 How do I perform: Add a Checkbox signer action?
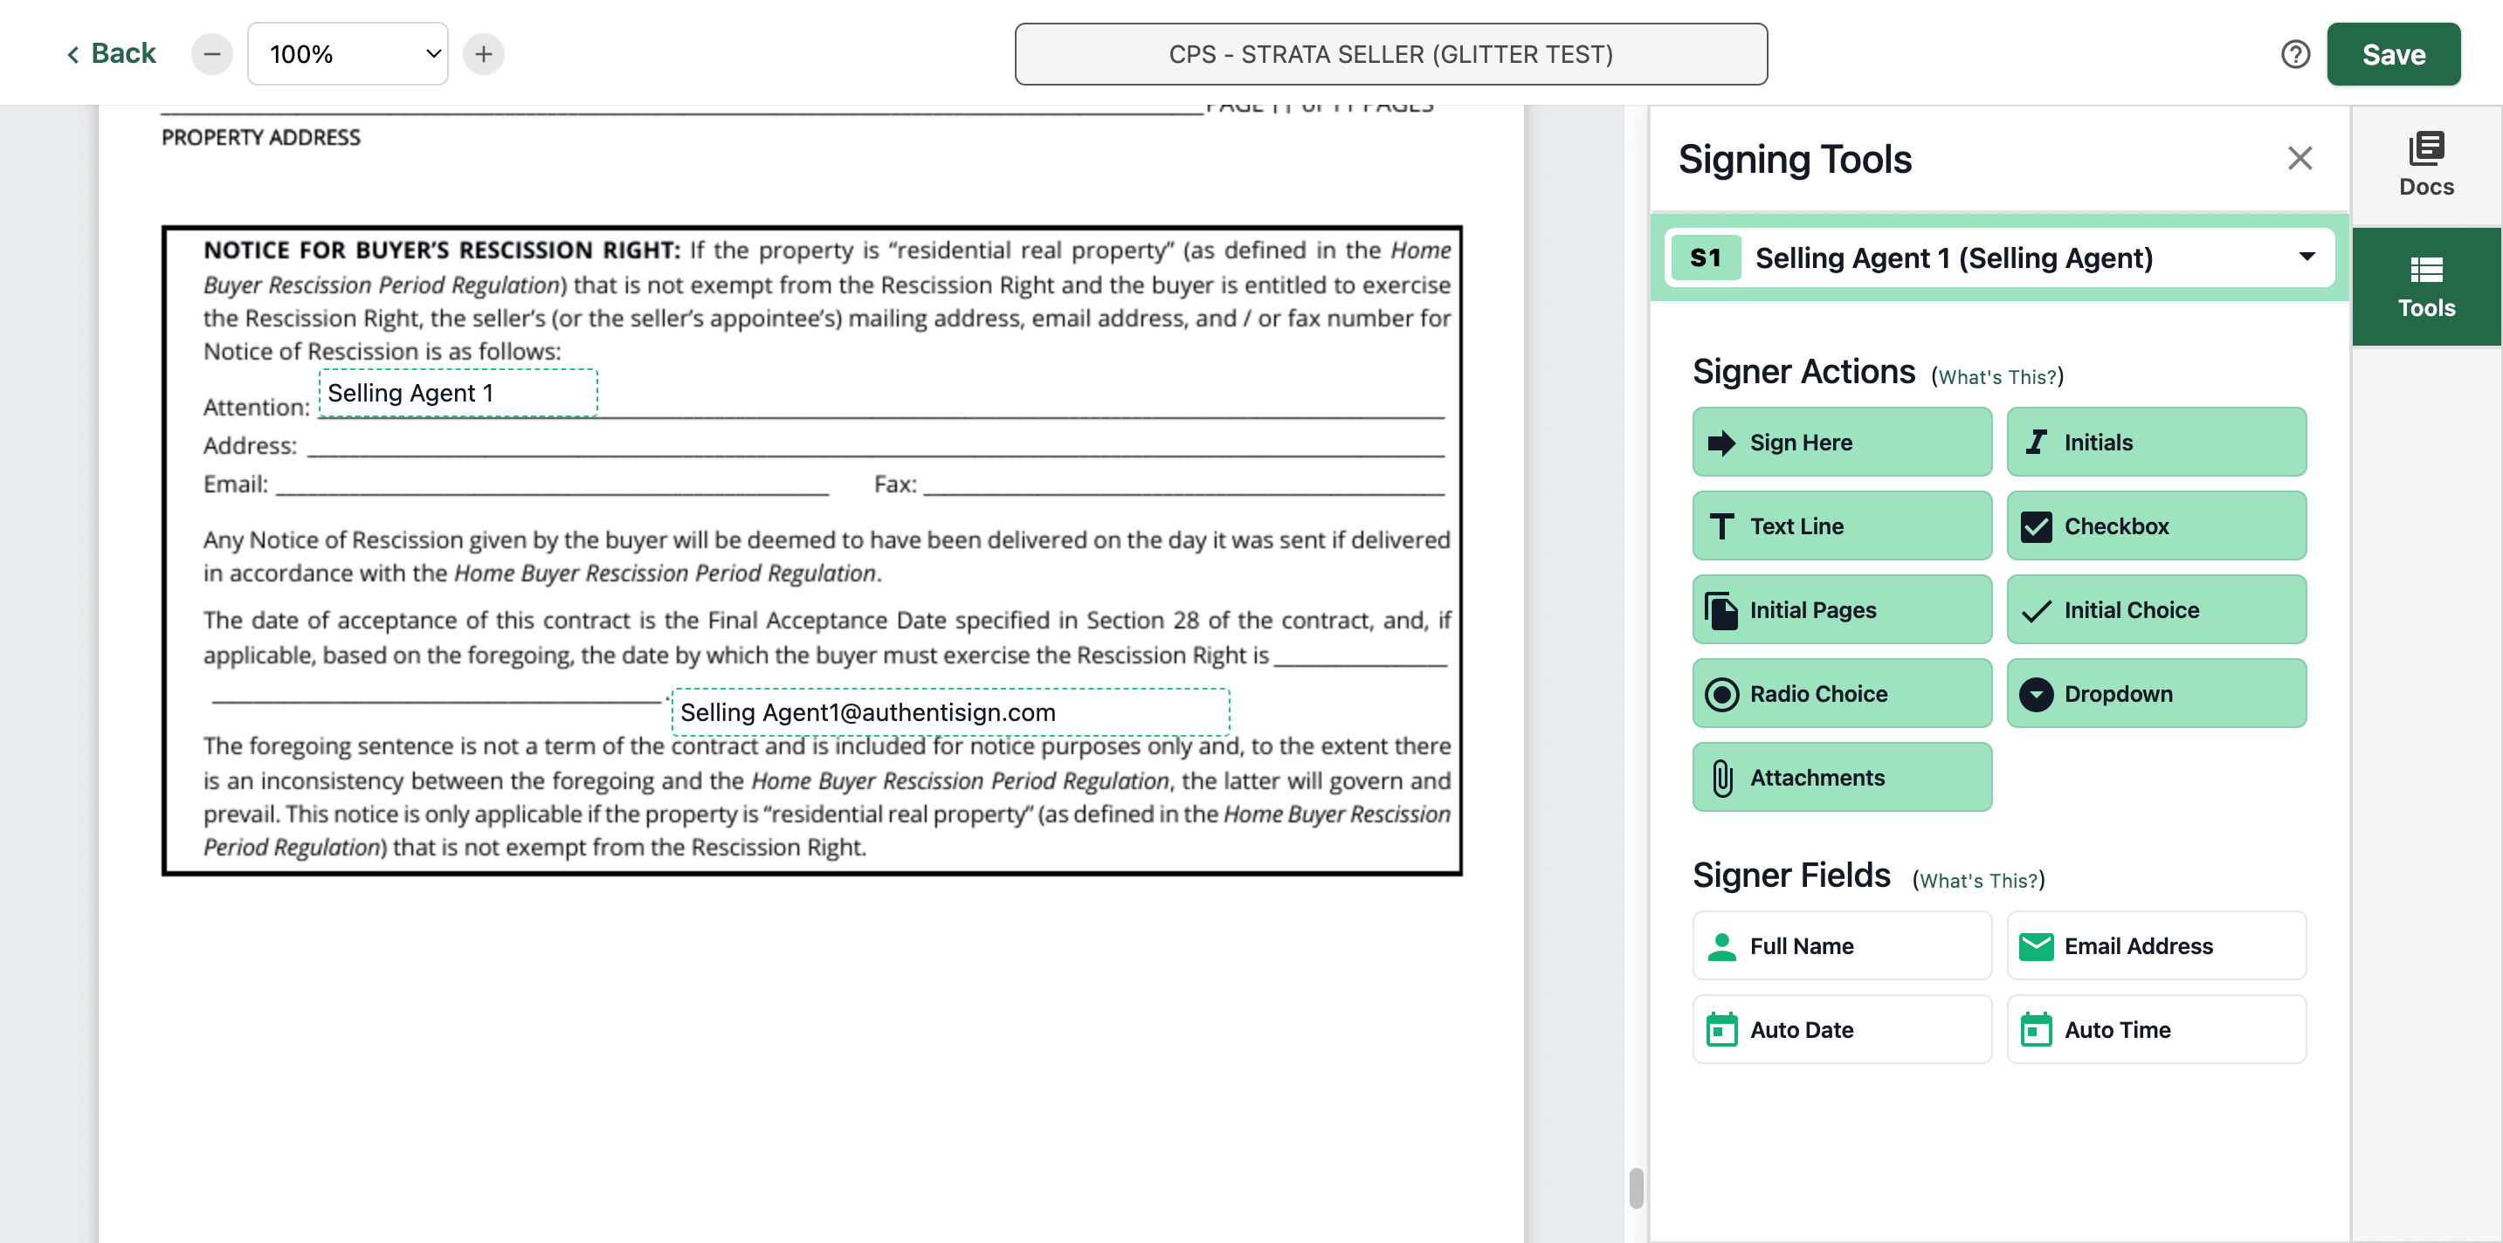coord(2156,525)
